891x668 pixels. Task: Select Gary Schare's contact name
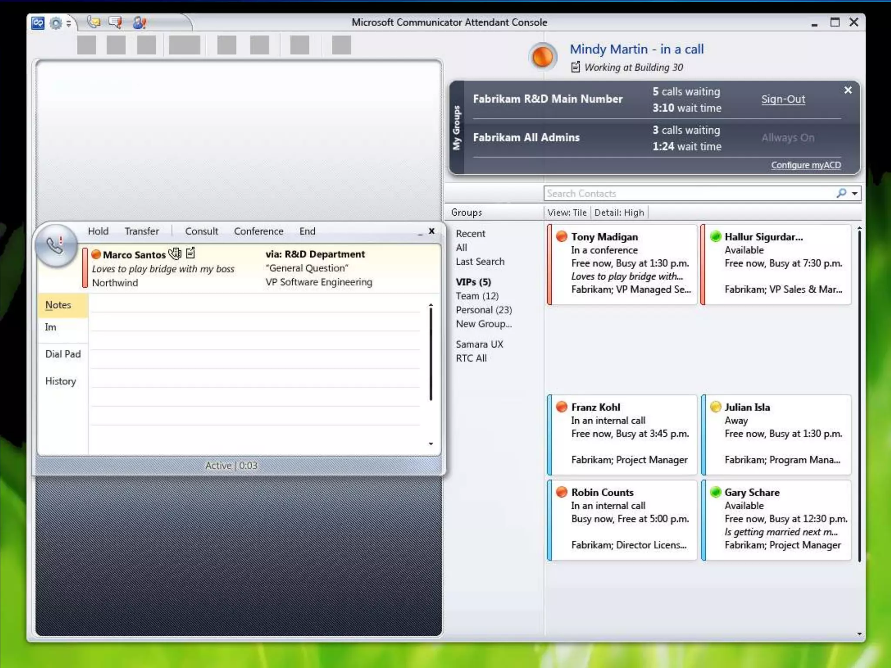752,493
